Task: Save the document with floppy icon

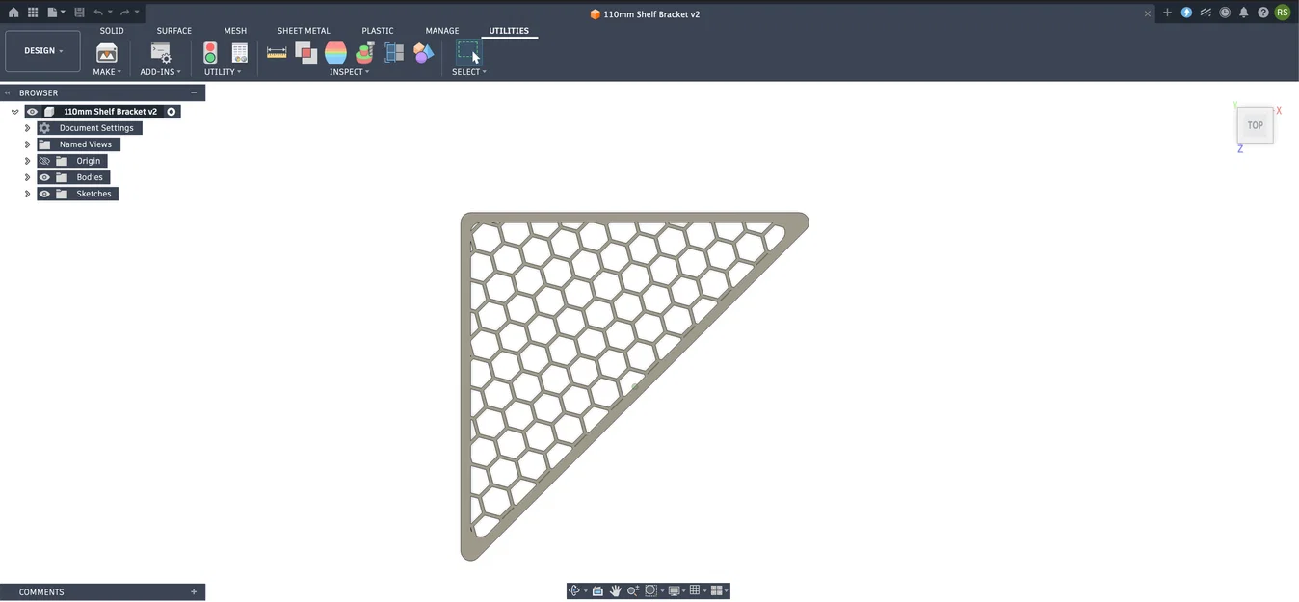Action: point(79,13)
